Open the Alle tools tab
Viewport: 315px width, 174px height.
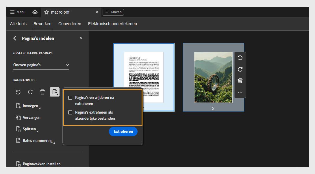[x=18, y=24]
